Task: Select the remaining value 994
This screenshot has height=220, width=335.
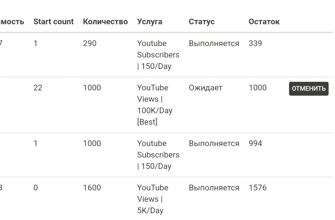Action: (x=255, y=144)
